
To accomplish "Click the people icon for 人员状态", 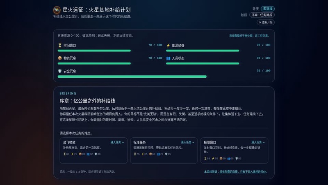I will (x=168, y=58).
